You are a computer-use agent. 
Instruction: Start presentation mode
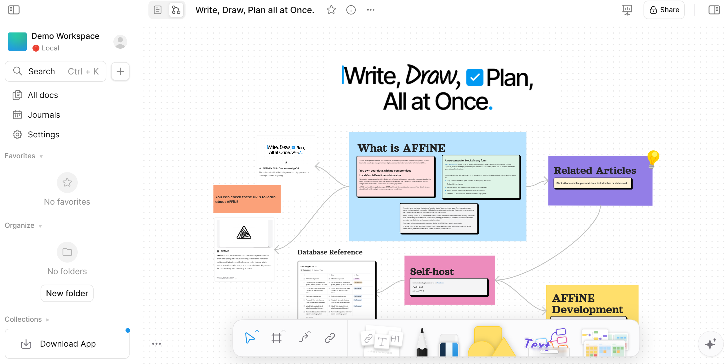pyautogui.click(x=627, y=10)
